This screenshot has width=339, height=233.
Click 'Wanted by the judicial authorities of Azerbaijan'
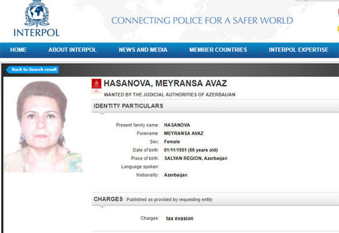click(x=169, y=95)
